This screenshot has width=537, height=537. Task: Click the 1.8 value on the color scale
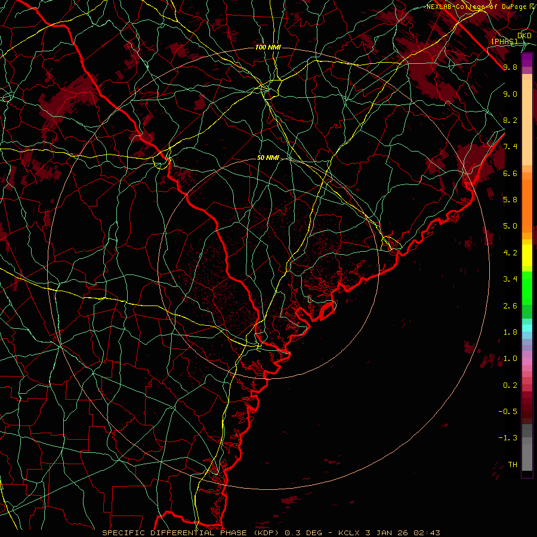(510, 332)
